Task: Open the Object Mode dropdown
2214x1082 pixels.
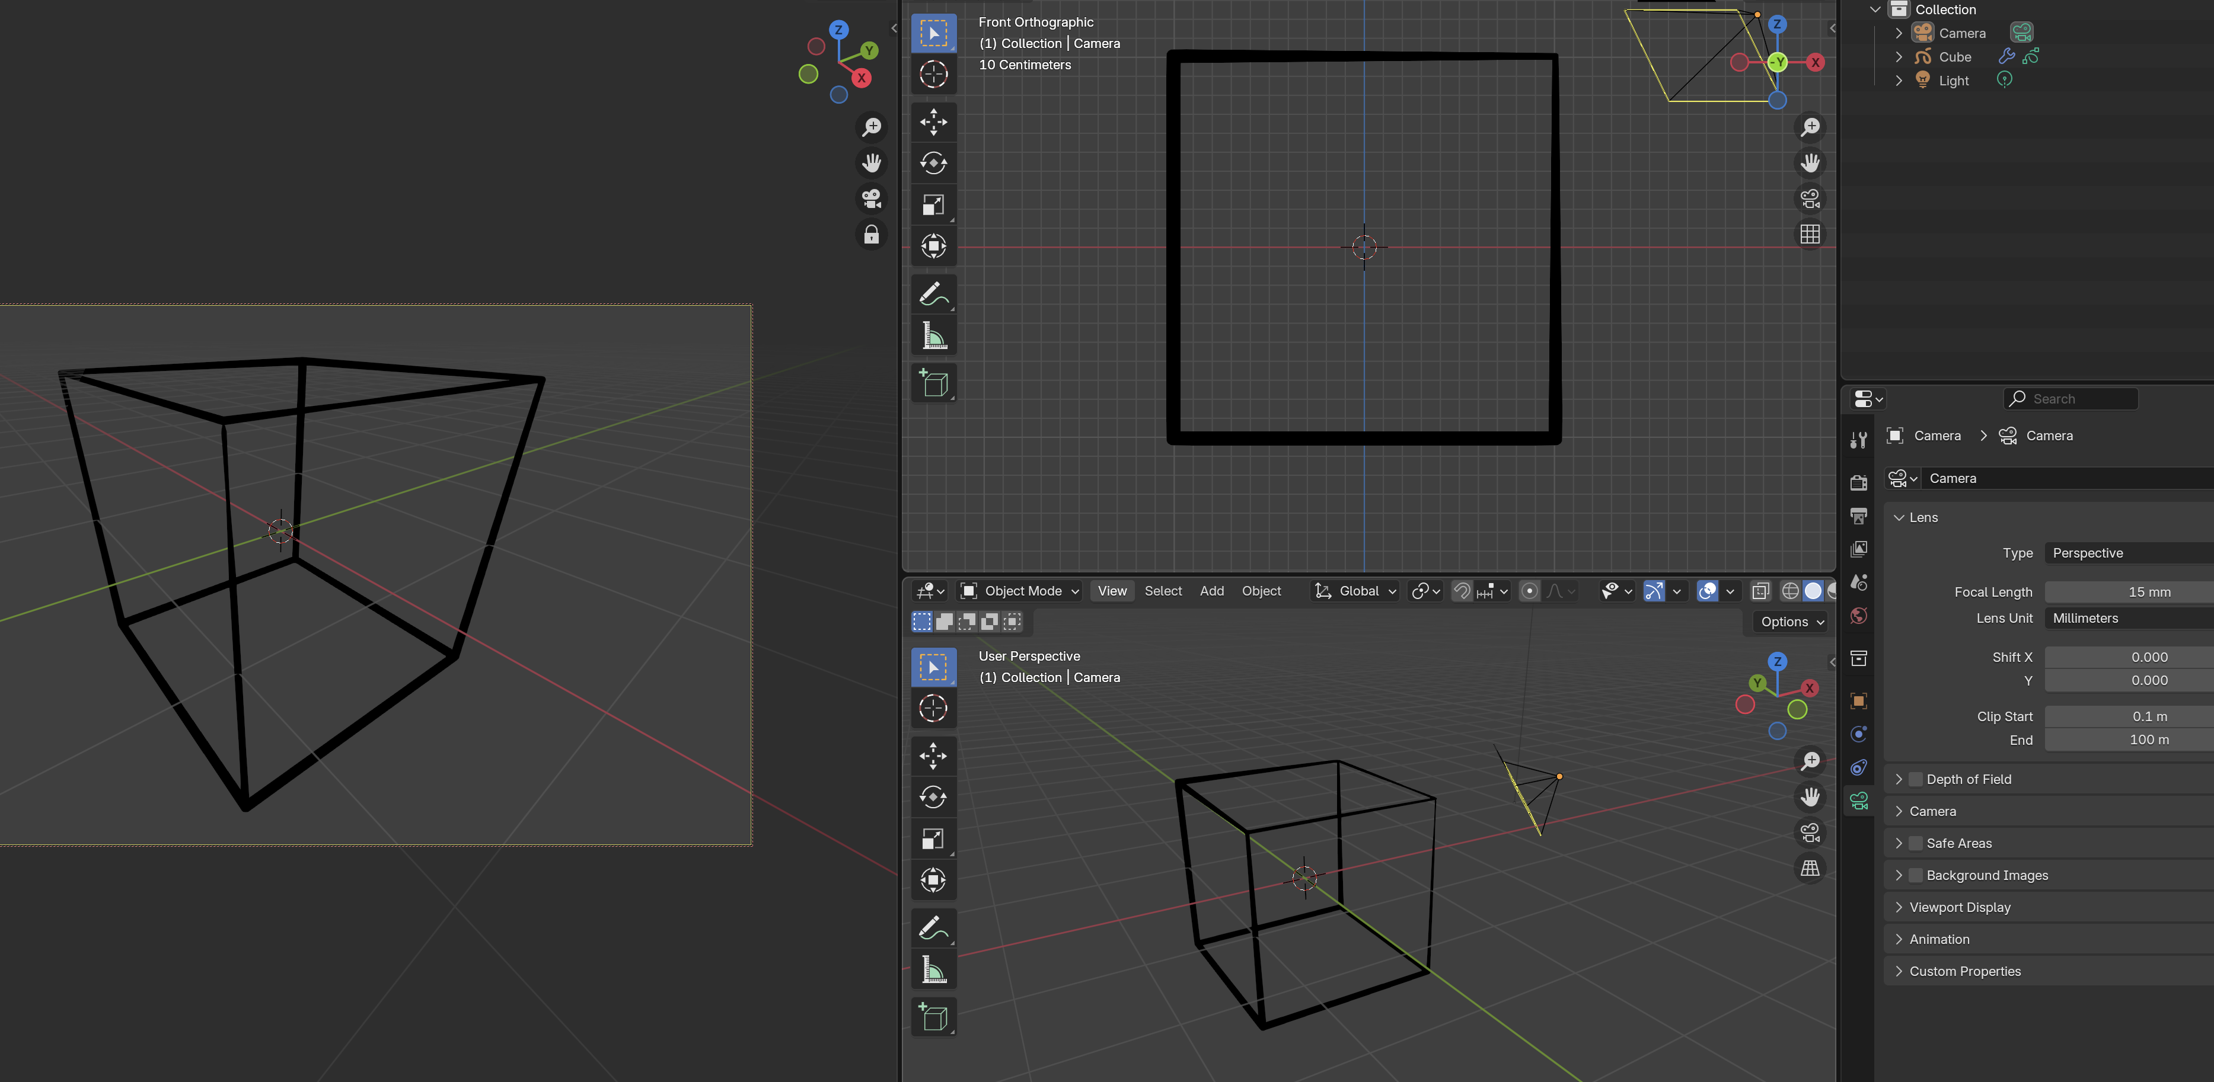Action: [1019, 592]
